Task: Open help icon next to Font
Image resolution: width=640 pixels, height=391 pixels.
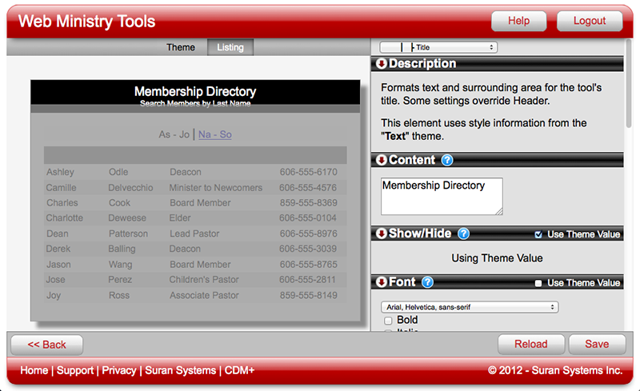Action: coord(427,282)
